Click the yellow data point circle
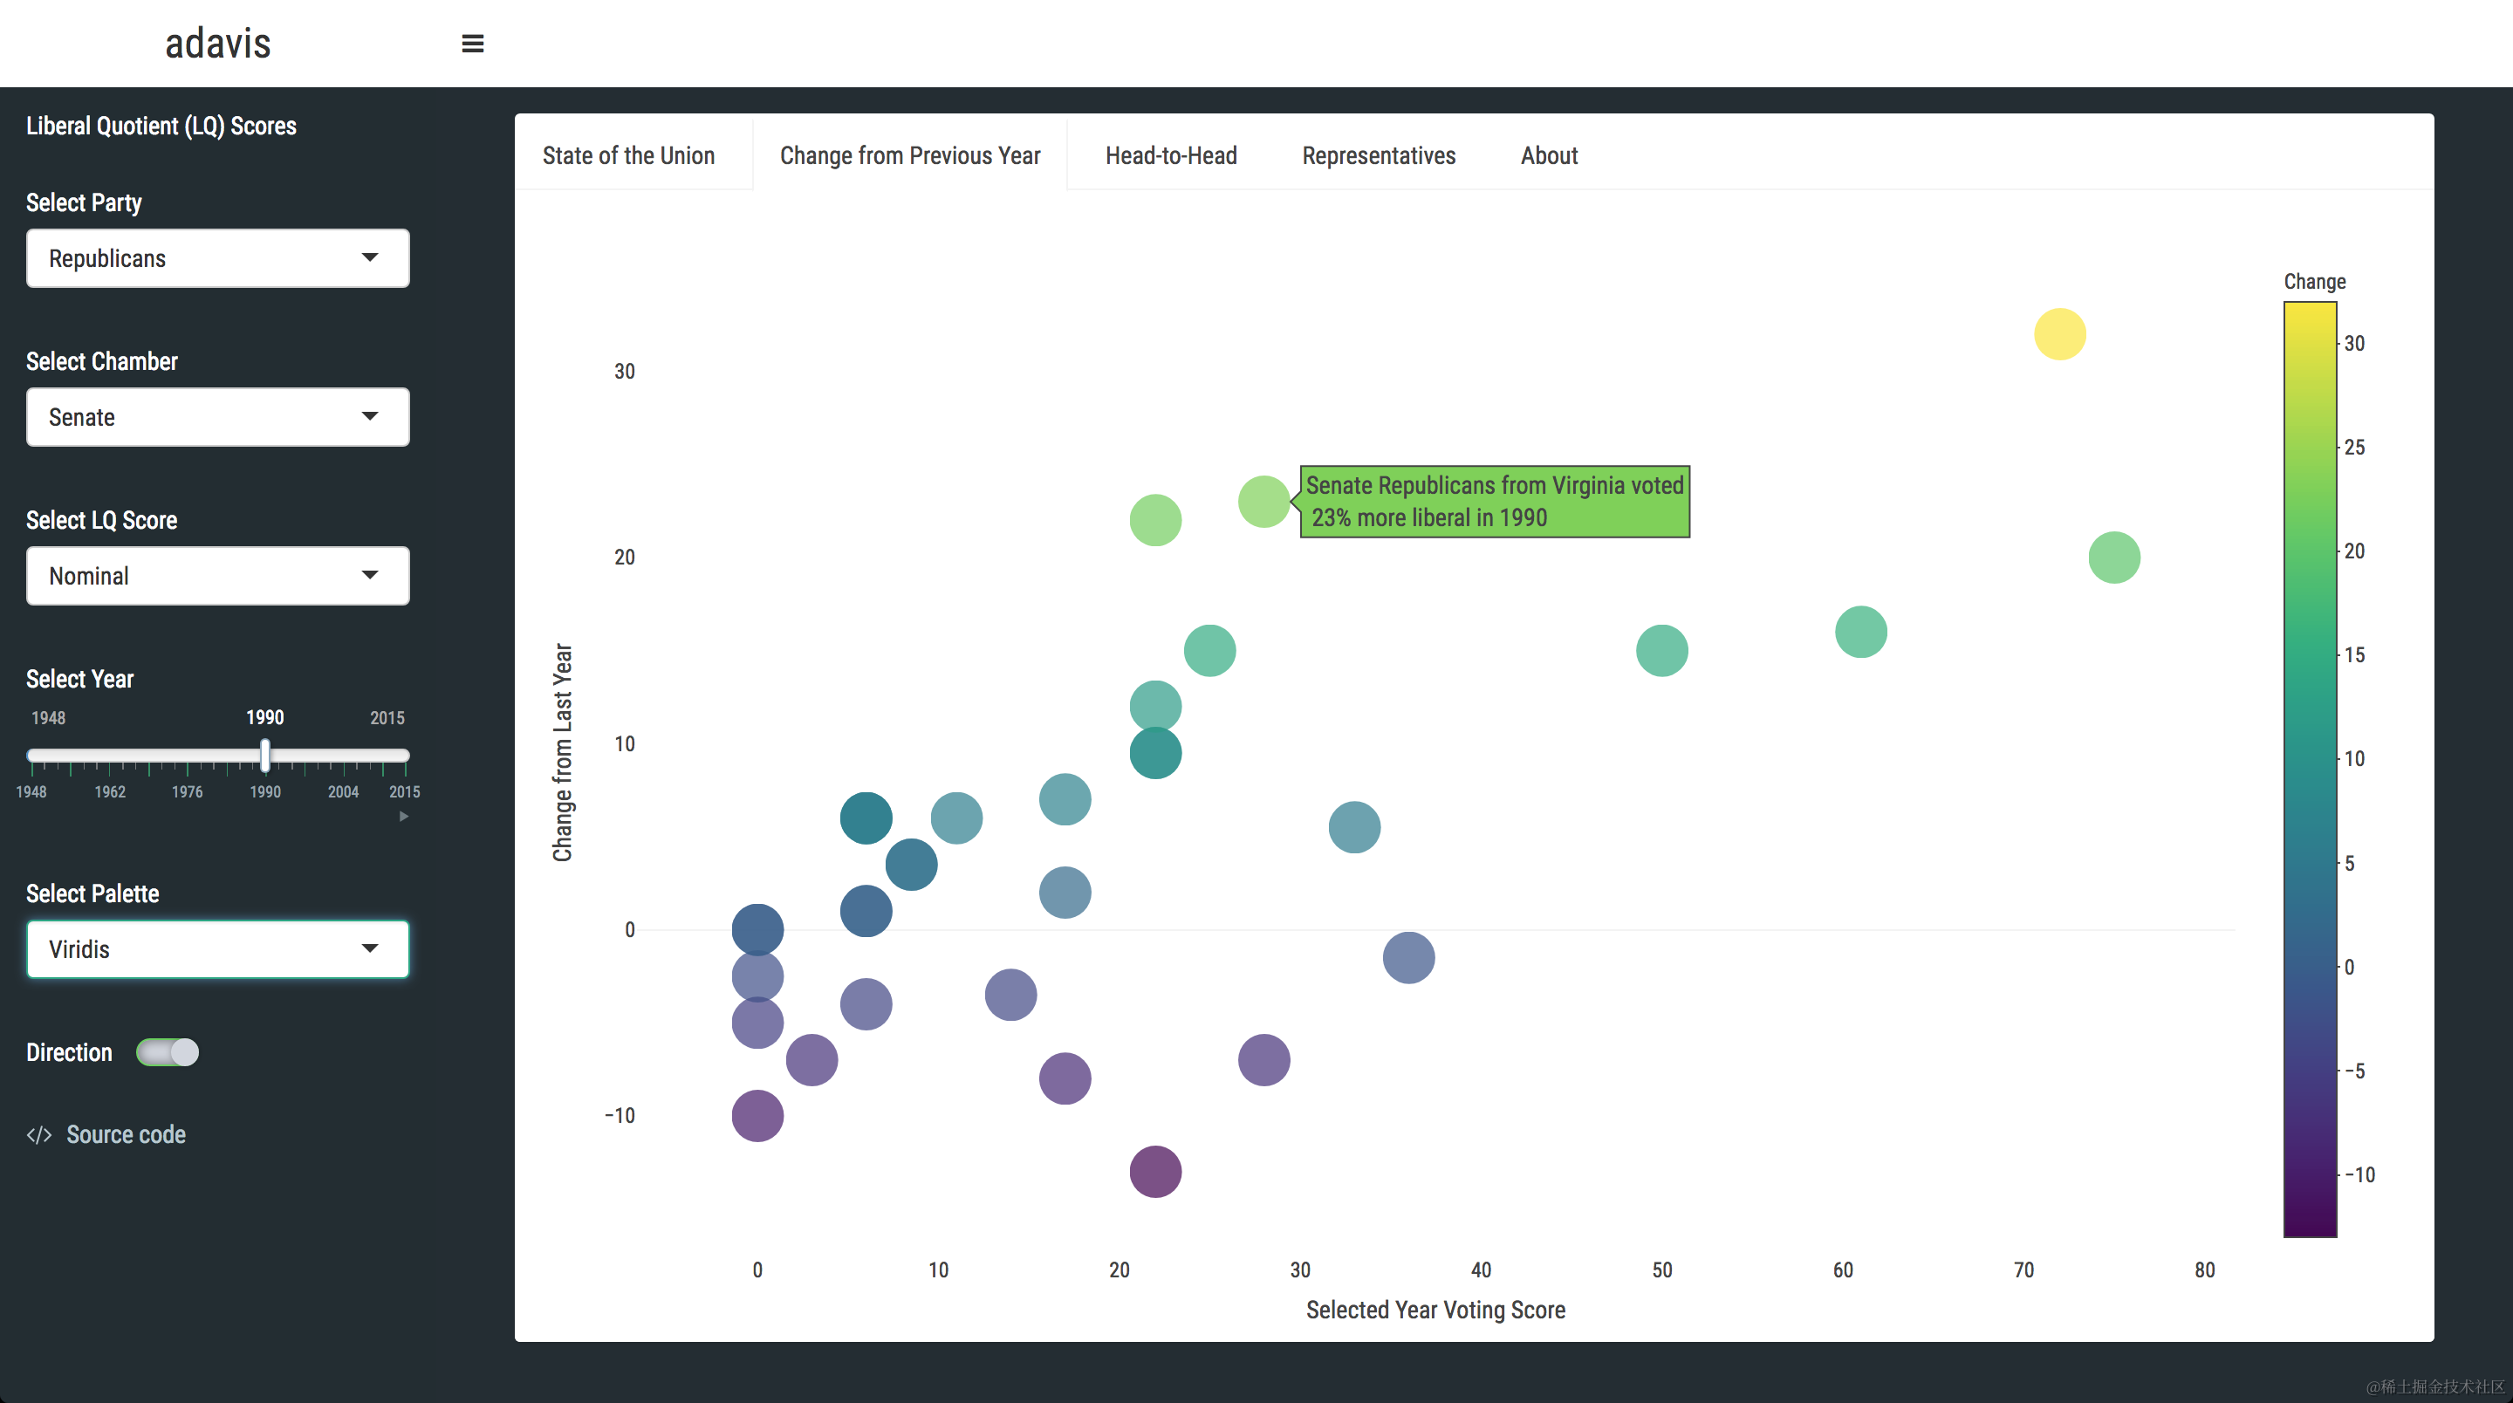 pos(2059,333)
